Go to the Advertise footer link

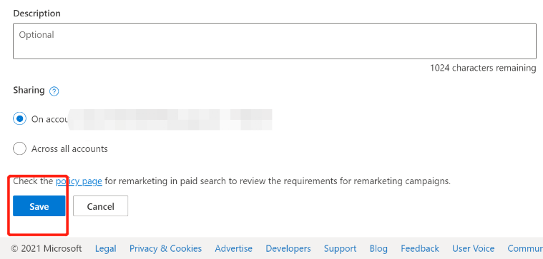click(x=234, y=248)
